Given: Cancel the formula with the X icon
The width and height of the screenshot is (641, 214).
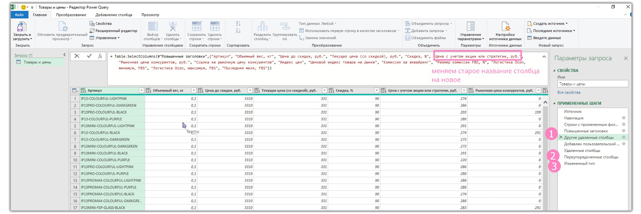Looking at the screenshot, I should (x=77, y=56).
